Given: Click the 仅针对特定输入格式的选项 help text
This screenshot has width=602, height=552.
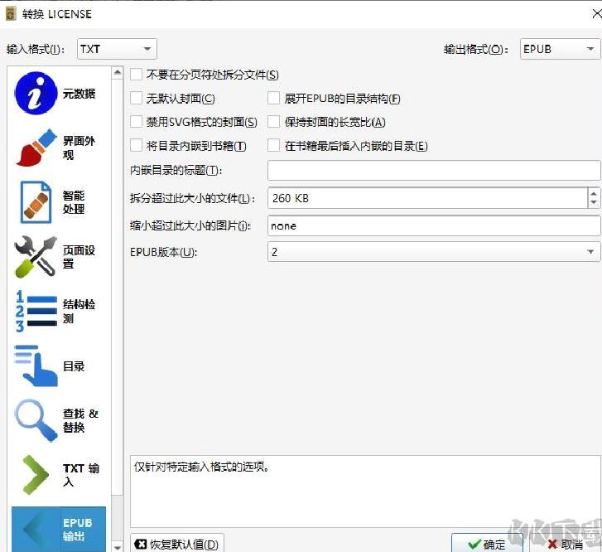Looking at the screenshot, I should pos(201,467).
